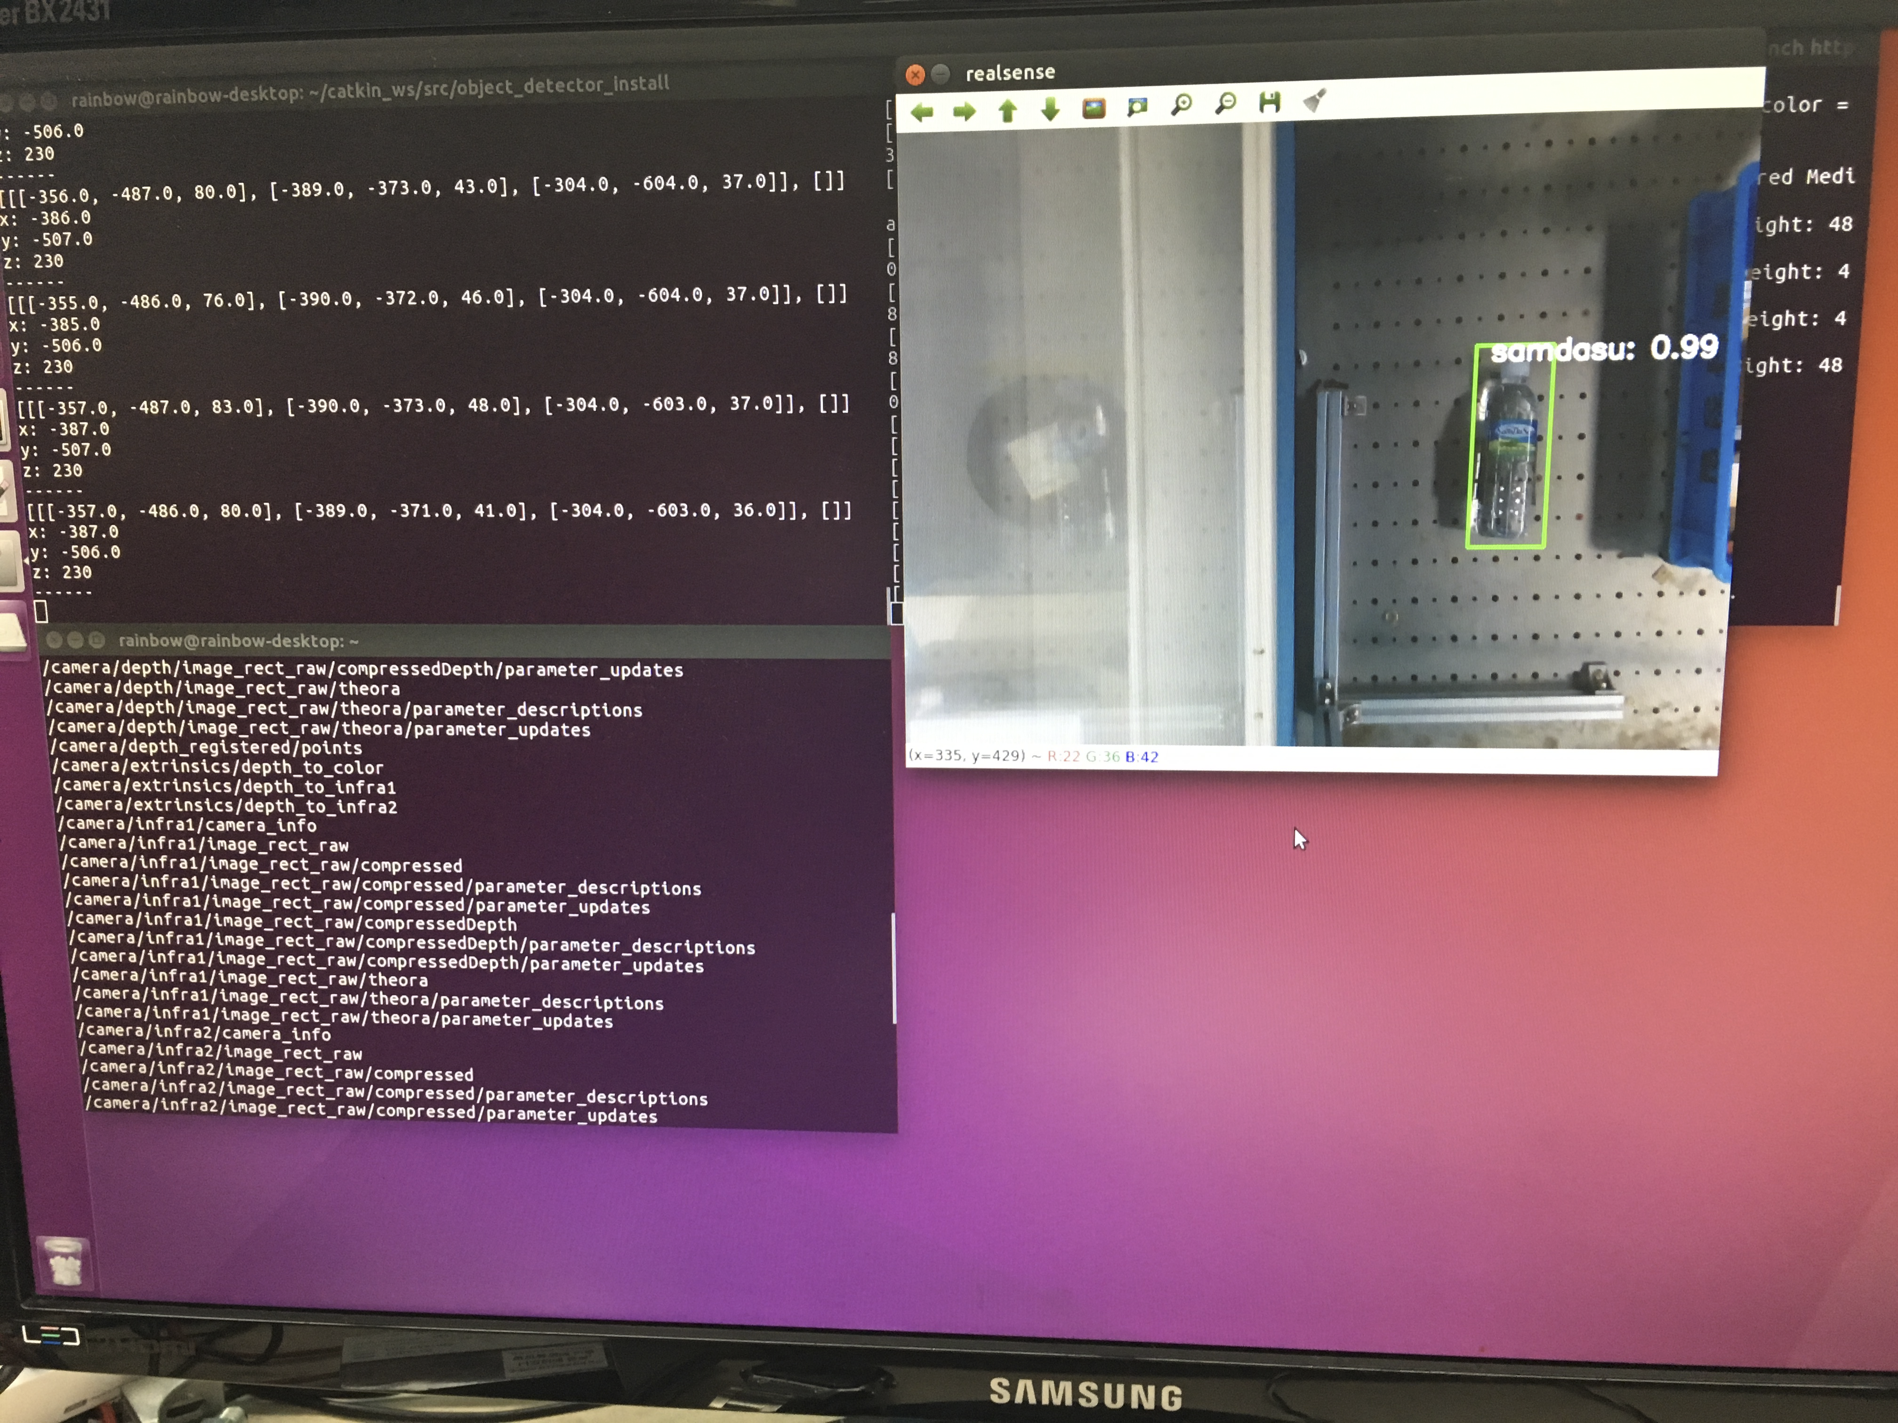The width and height of the screenshot is (1898, 1423).
Task: Open the realsense display properties brush icon
Action: [1315, 101]
